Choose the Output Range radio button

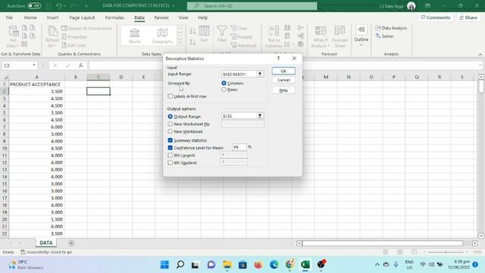click(170, 117)
